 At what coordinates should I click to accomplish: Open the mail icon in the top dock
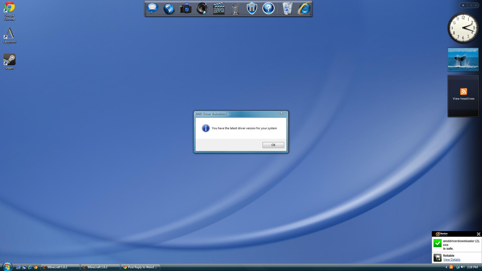point(152,9)
